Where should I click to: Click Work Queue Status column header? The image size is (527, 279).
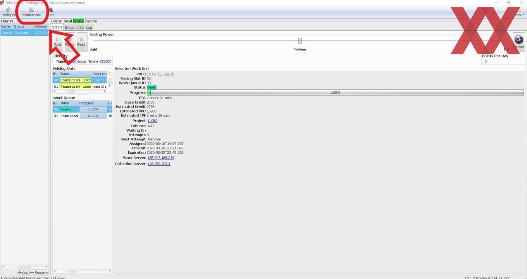point(69,103)
